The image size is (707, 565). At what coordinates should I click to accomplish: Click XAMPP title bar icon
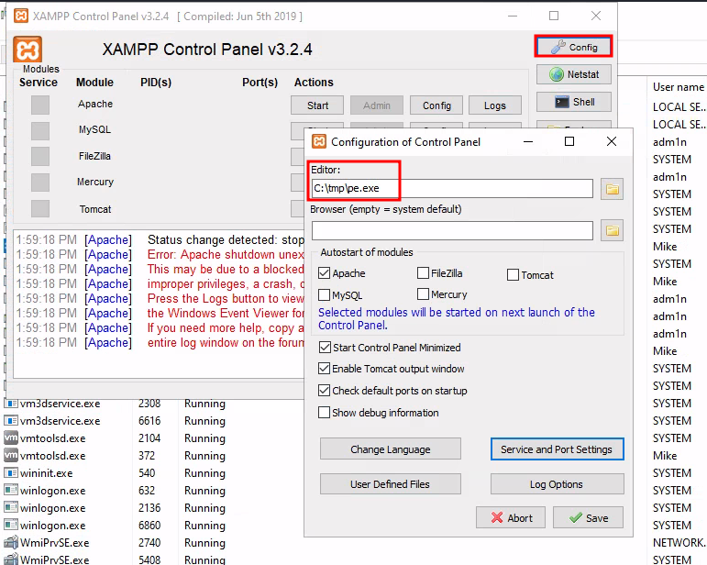(x=21, y=16)
